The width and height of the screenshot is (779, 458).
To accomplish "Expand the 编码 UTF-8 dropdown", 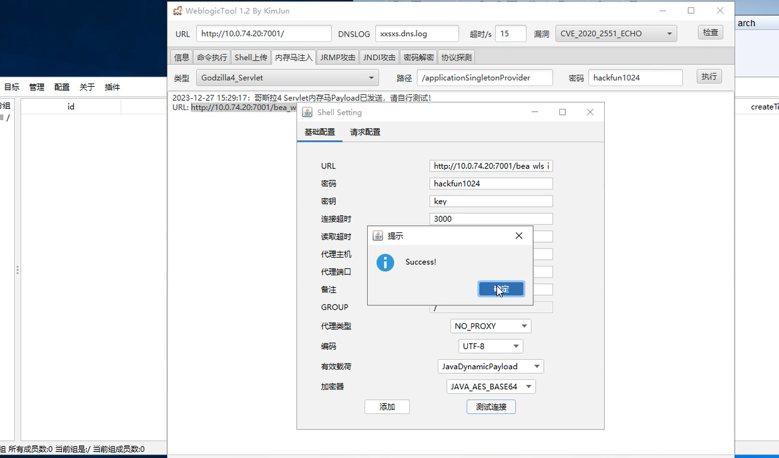I will click(x=491, y=347).
